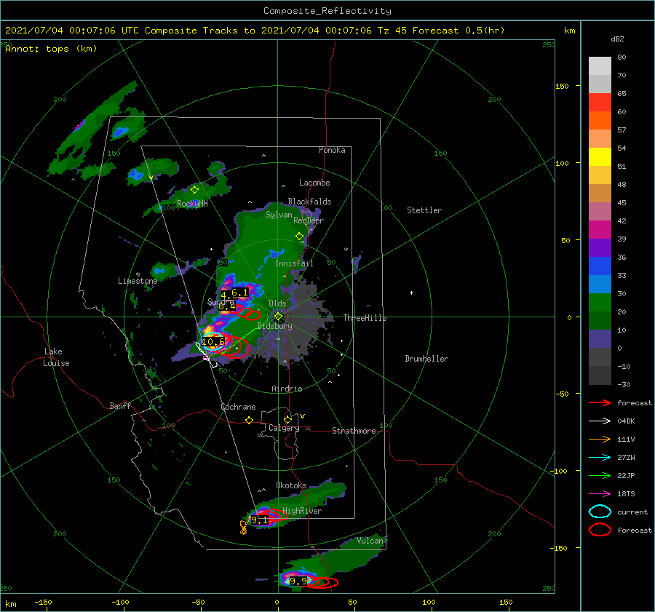Select the green 22JP track arrow
The width and height of the screenshot is (655, 612).
click(x=600, y=475)
